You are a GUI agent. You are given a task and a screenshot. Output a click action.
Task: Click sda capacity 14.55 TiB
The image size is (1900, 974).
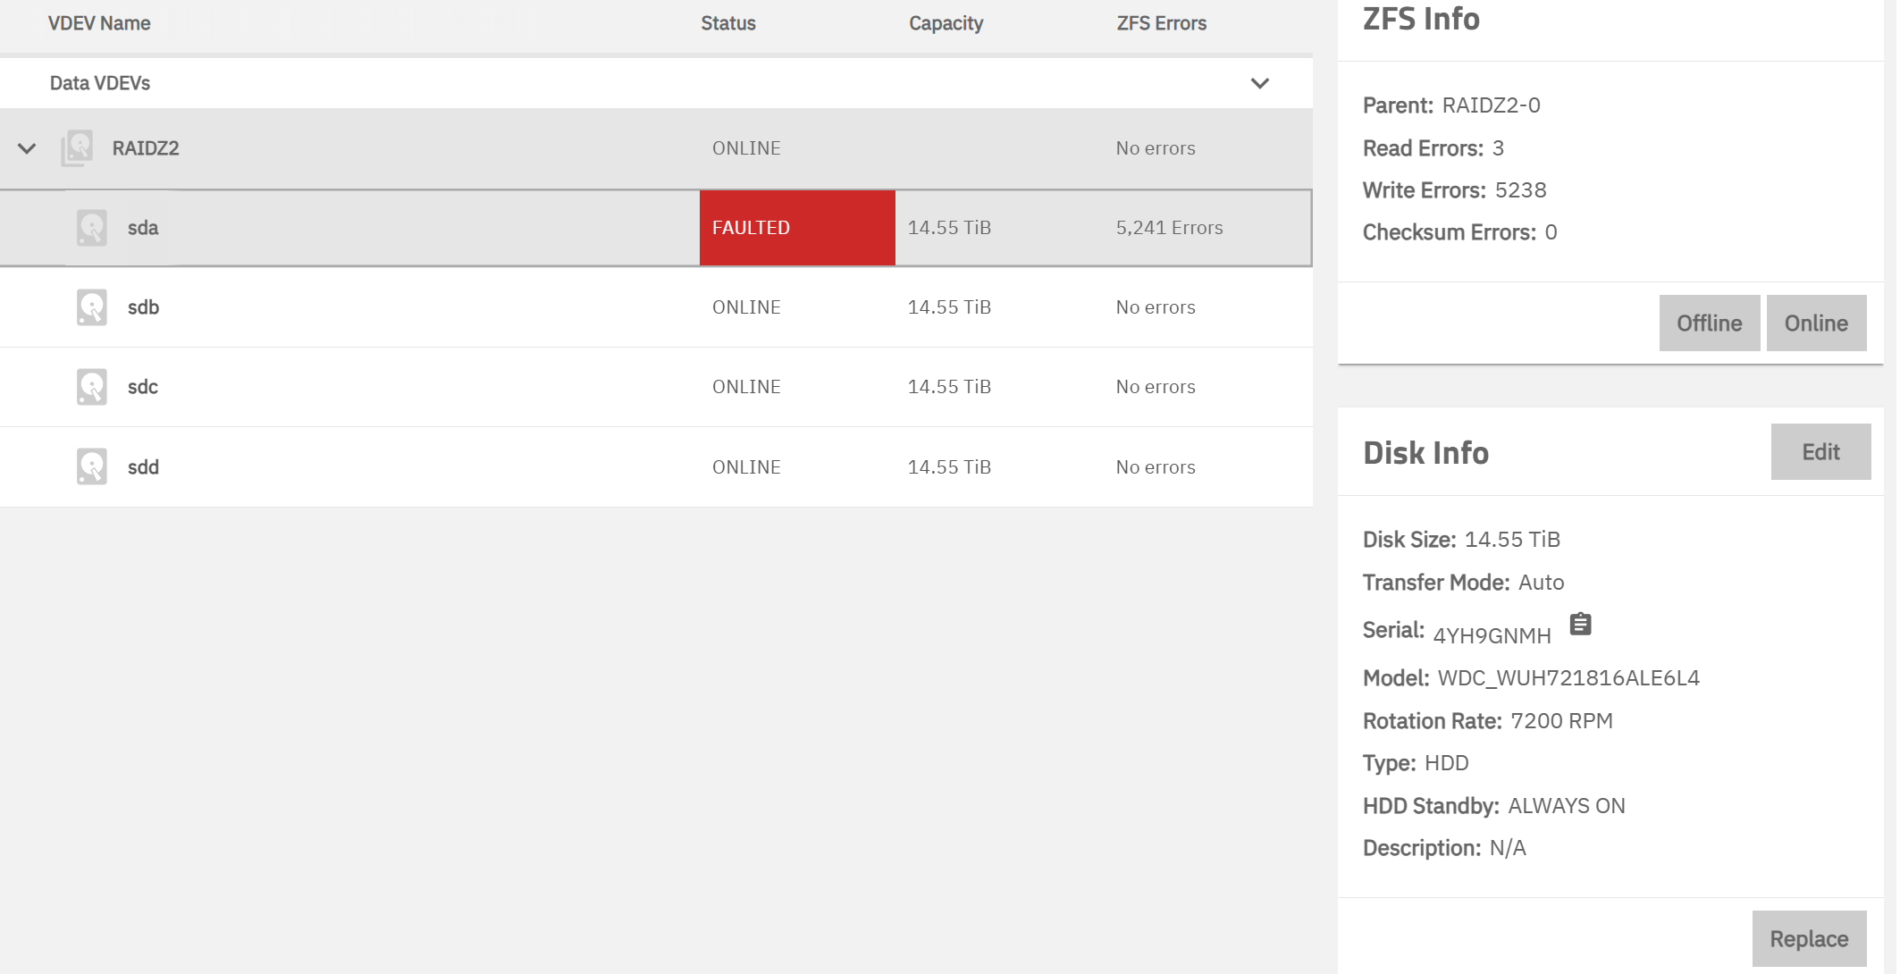[949, 228]
